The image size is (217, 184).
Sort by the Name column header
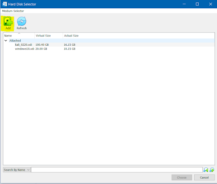[19, 36]
